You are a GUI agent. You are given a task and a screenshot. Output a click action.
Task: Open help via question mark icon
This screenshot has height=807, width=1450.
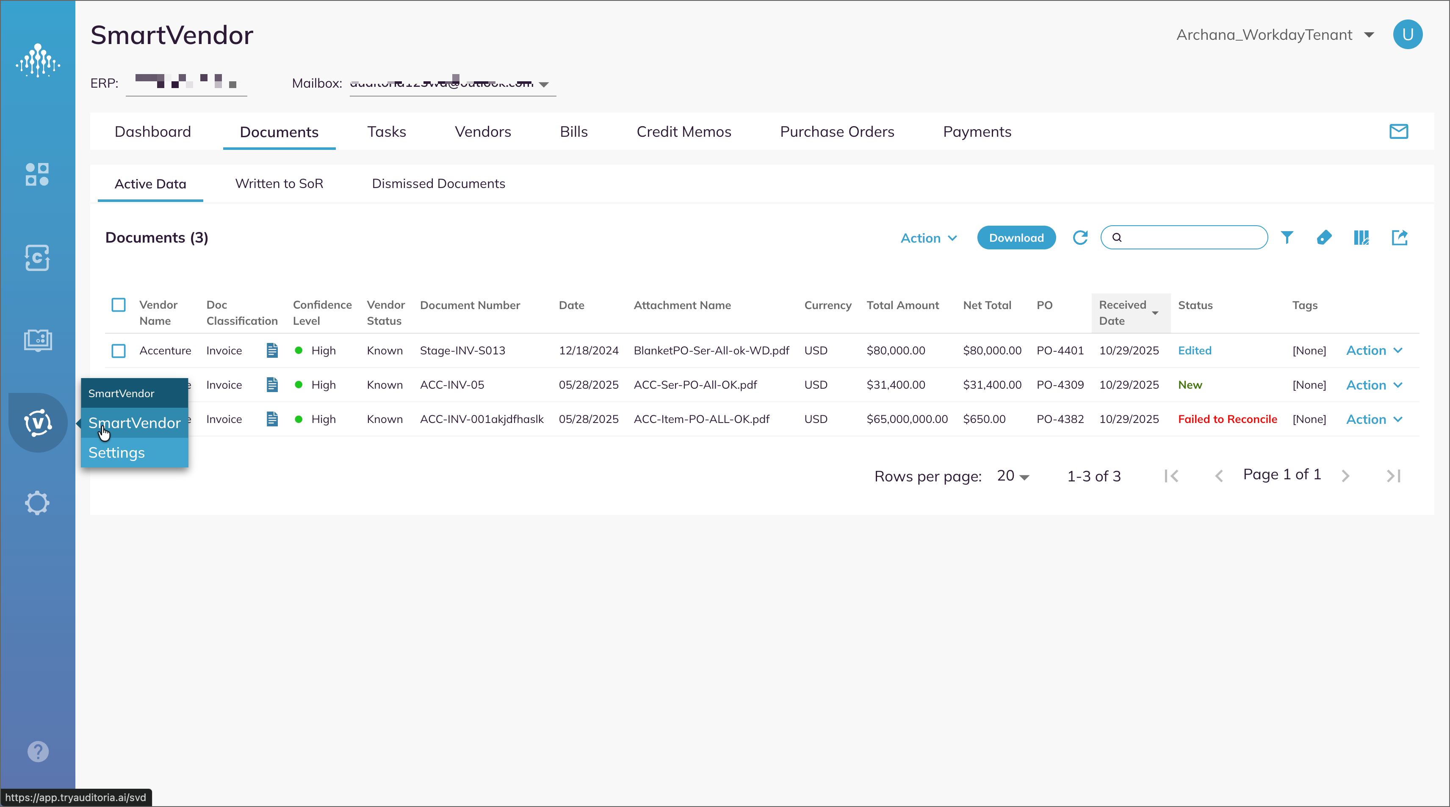(x=37, y=751)
